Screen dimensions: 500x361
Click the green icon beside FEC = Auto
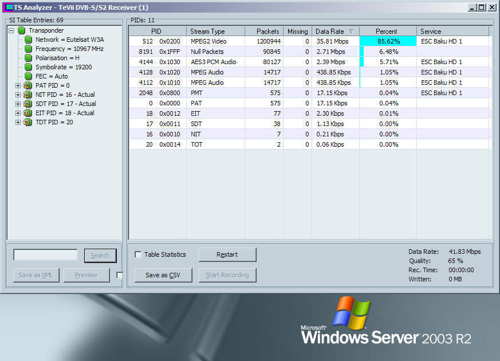point(29,77)
